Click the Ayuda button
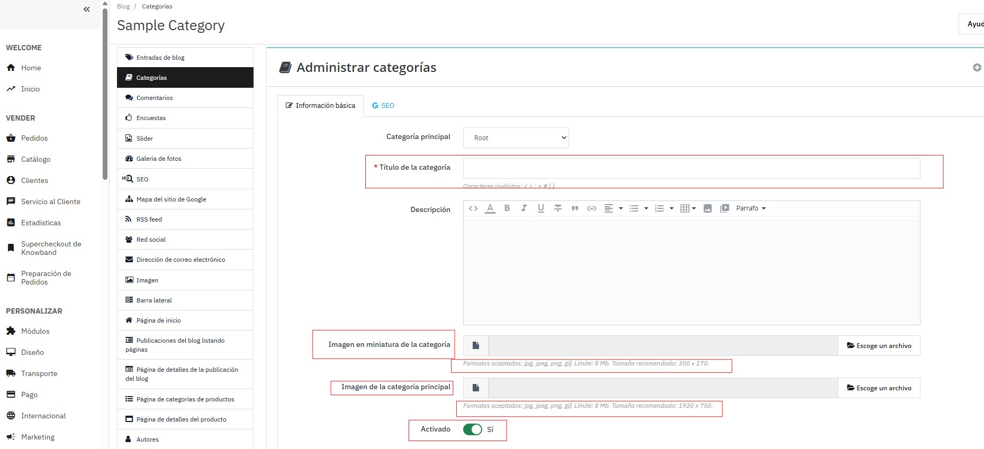984x449 pixels. pos(972,24)
